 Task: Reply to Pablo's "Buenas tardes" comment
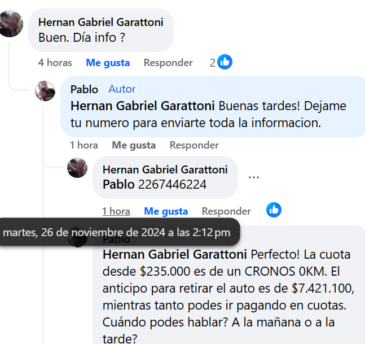tap(194, 145)
